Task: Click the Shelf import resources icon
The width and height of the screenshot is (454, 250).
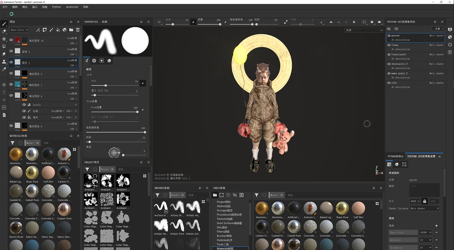Action: click(x=241, y=195)
